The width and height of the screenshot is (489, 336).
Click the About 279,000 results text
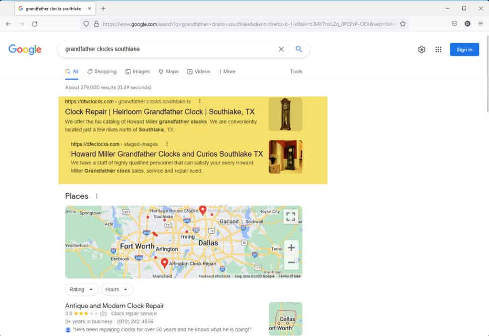pos(108,87)
